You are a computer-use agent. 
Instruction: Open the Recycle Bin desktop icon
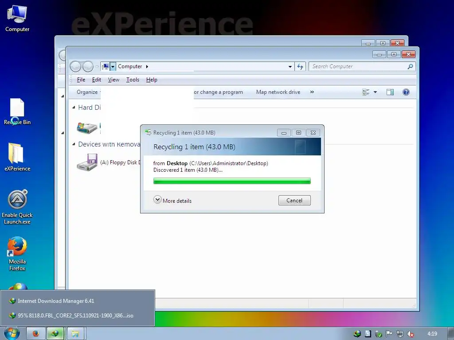coord(17,112)
